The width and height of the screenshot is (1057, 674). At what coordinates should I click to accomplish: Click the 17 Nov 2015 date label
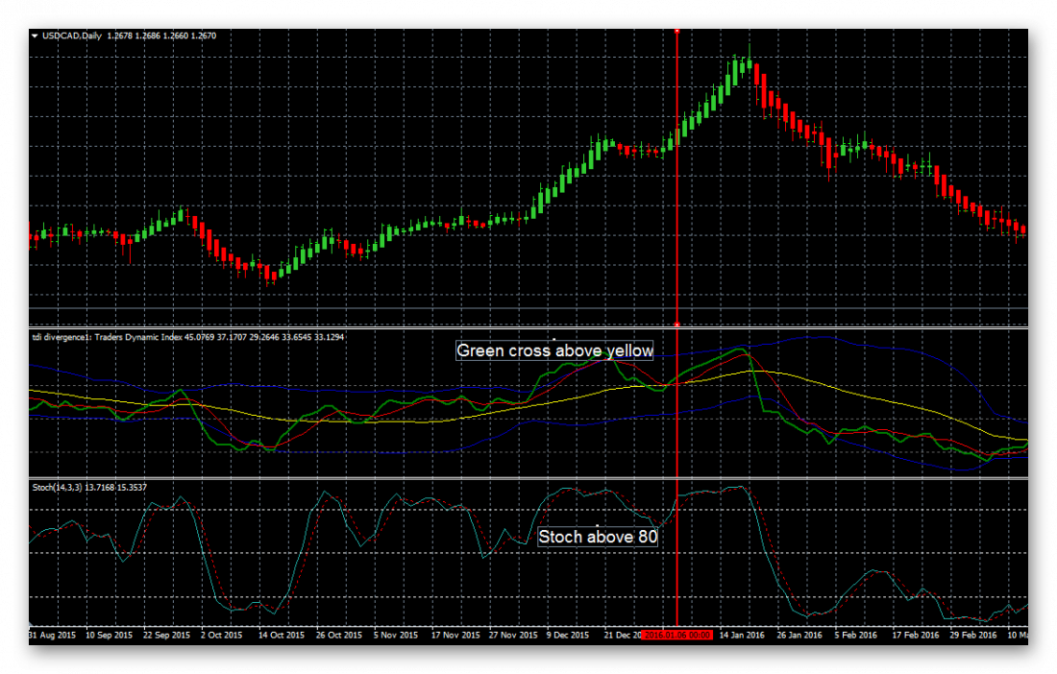coord(455,635)
